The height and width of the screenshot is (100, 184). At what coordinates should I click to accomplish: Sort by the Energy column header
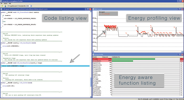click(105, 57)
